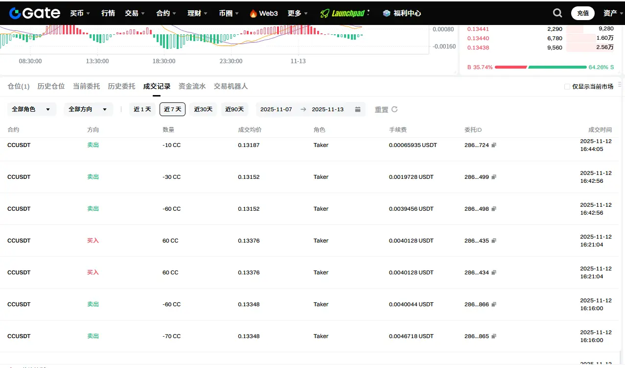
Task: Filter by 近30天
Action: [203, 109]
